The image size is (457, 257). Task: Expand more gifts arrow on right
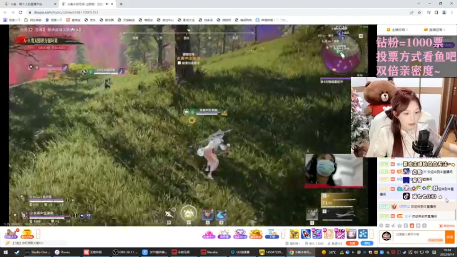coord(372,234)
